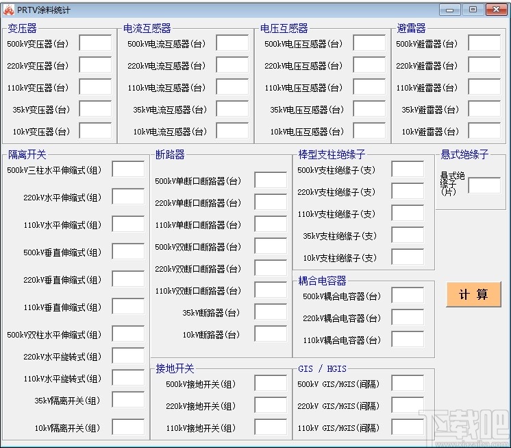The image size is (511, 448).
Task: Click the 500kV避雷器(台) input field
Action: (x=484, y=43)
